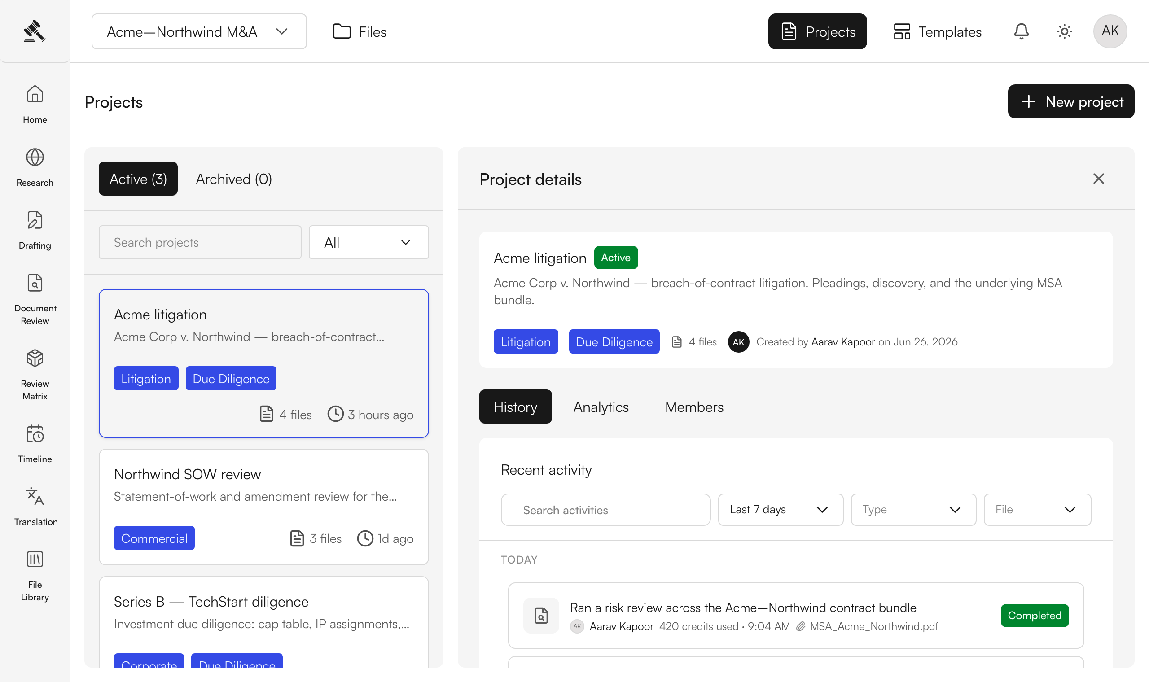Click paperclip icon before MSA_Acme_Northwind.pdf
Image resolution: width=1149 pixels, height=682 pixels.
pyautogui.click(x=801, y=626)
